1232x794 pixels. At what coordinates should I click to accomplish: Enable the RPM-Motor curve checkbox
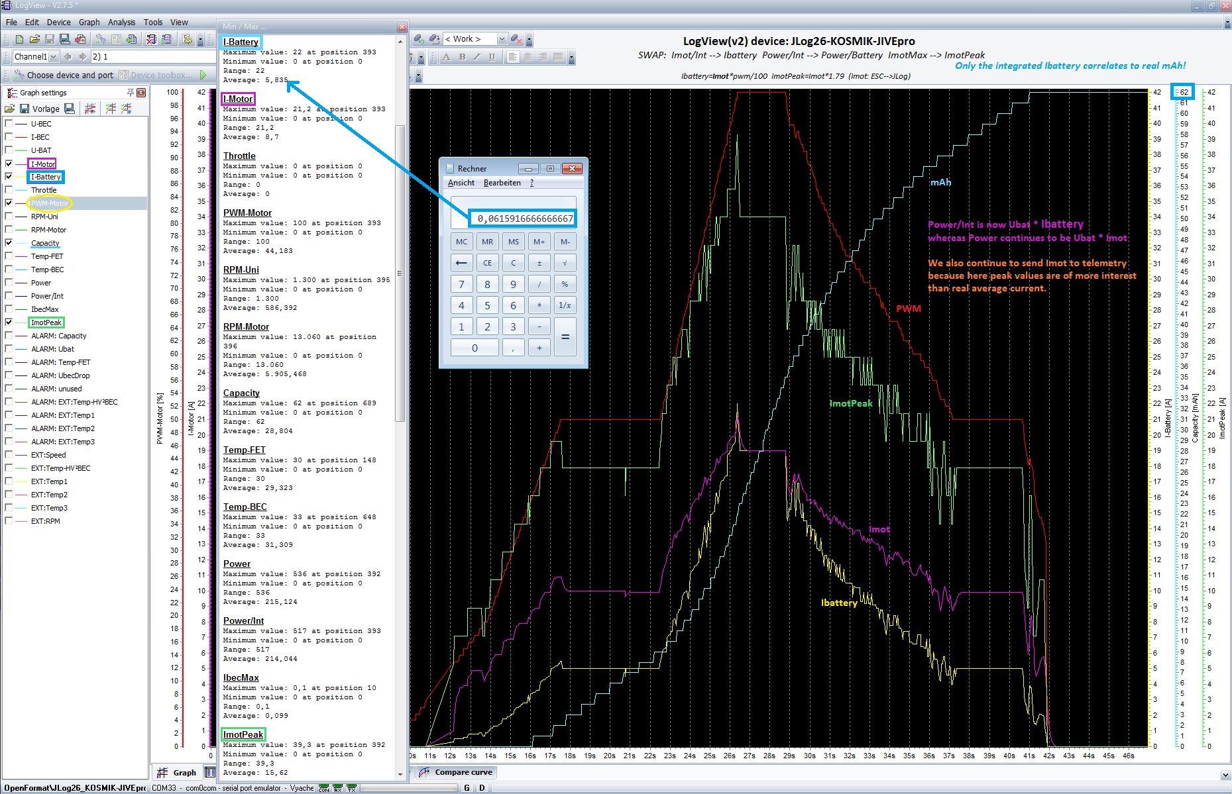coord(9,230)
